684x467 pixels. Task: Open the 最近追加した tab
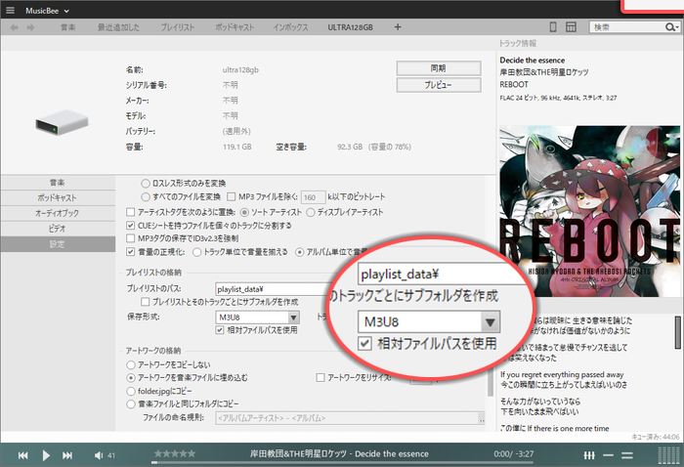pyautogui.click(x=118, y=27)
